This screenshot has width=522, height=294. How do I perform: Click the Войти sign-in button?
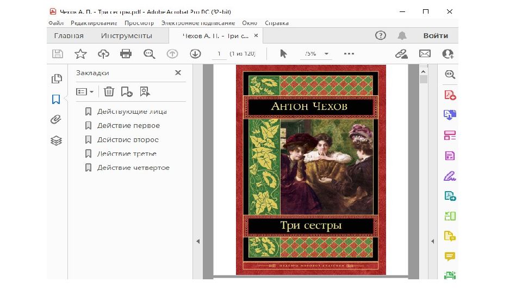click(x=436, y=36)
